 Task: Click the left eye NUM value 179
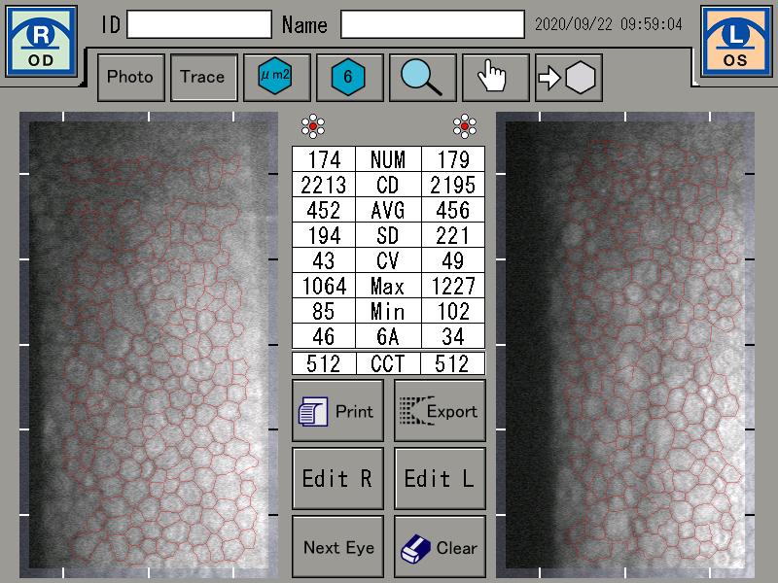453,159
